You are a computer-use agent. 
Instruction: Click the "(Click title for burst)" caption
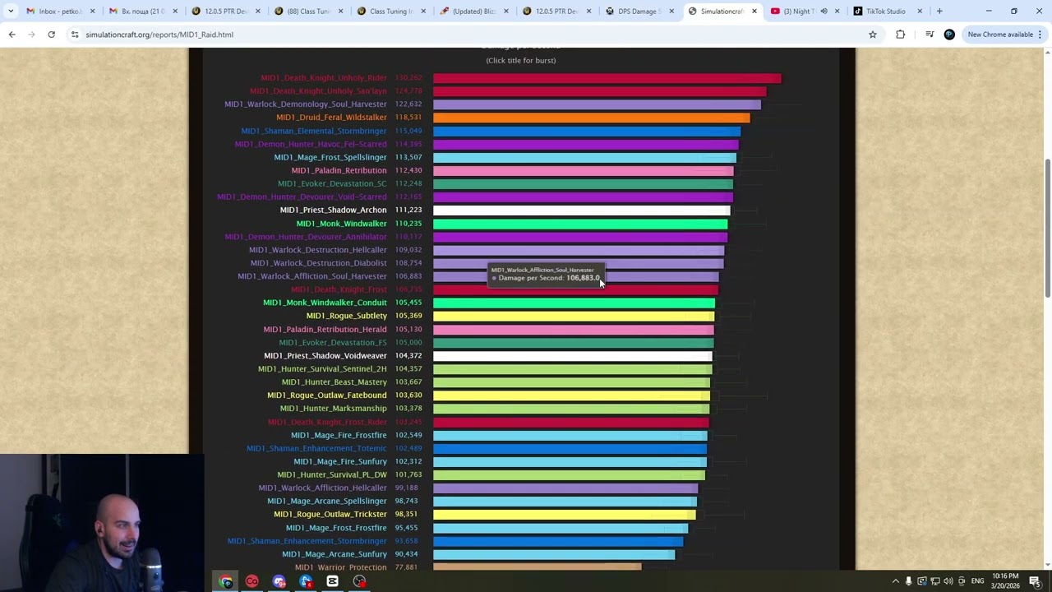tap(521, 61)
